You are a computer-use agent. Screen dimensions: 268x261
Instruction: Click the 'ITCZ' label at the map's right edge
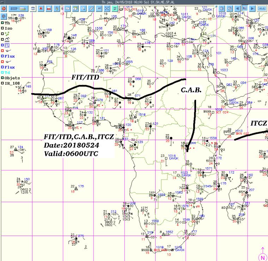[x=259, y=123]
